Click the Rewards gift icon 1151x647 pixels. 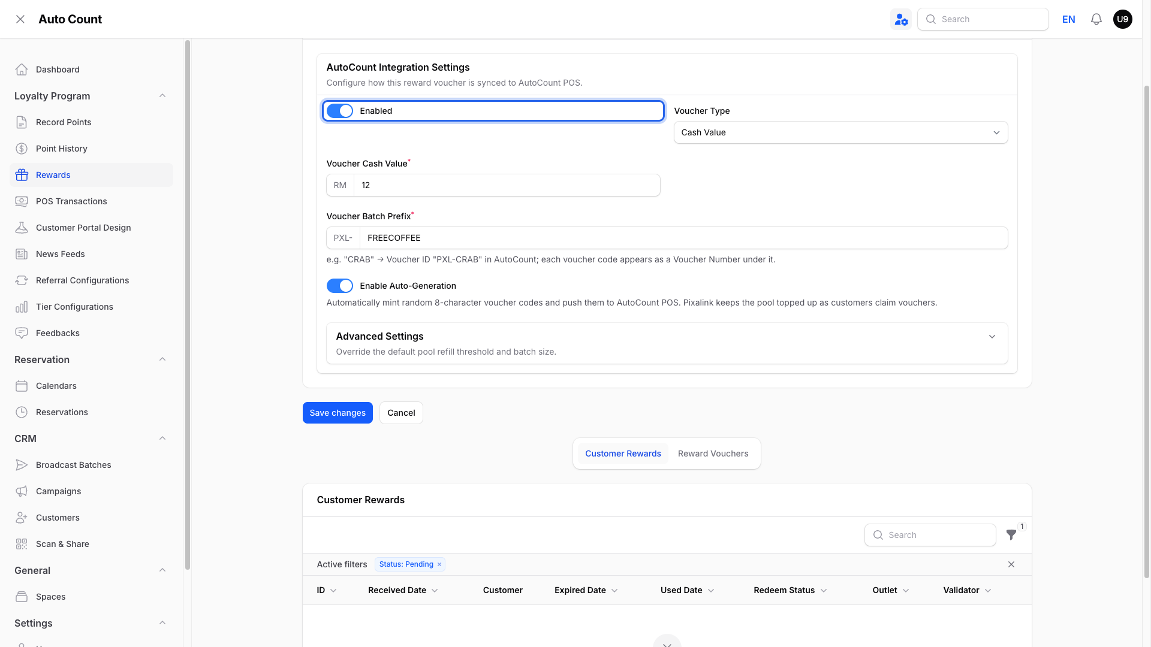(x=22, y=175)
